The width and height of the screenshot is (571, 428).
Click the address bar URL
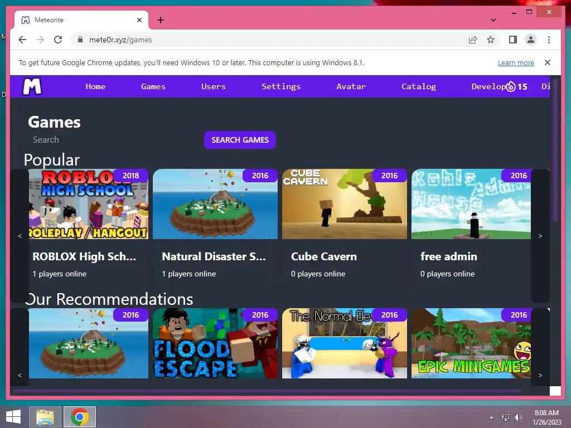coord(120,40)
